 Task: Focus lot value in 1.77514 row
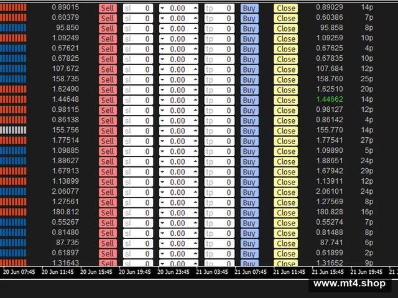tap(178, 141)
